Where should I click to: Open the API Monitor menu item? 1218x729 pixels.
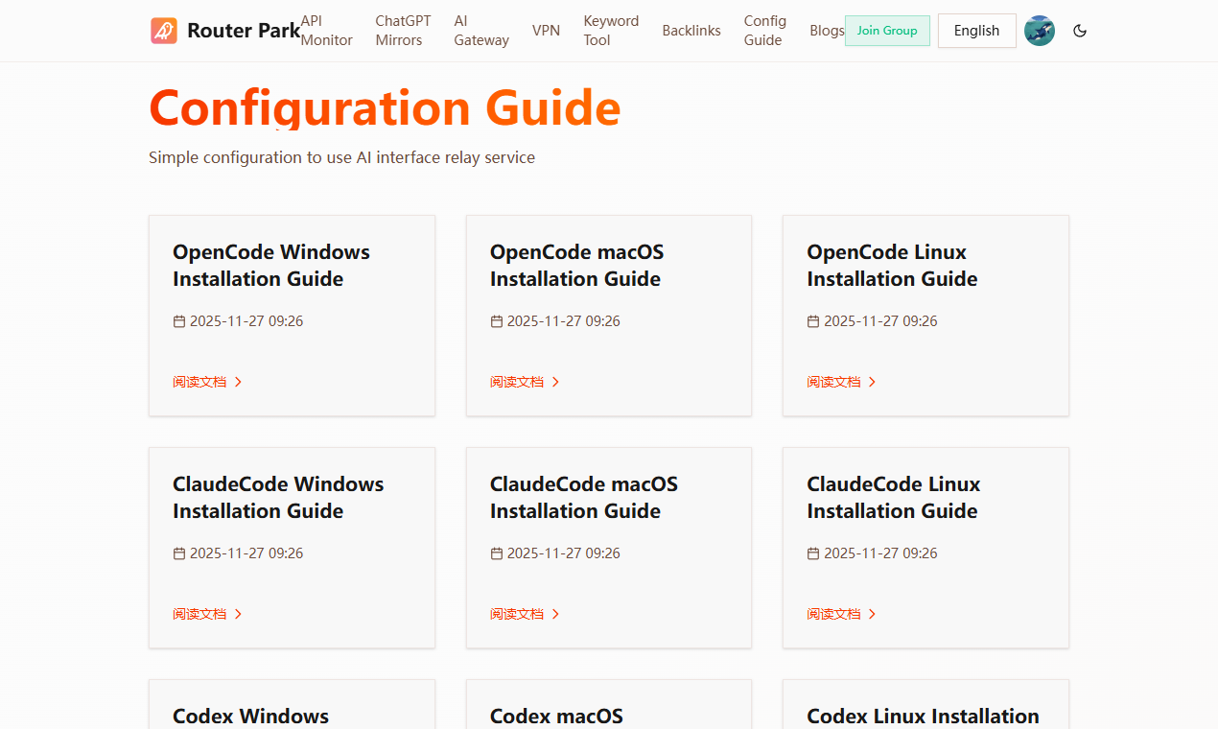click(327, 31)
